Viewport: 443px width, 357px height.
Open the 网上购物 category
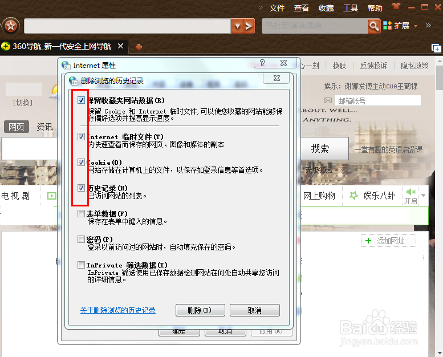(319, 196)
